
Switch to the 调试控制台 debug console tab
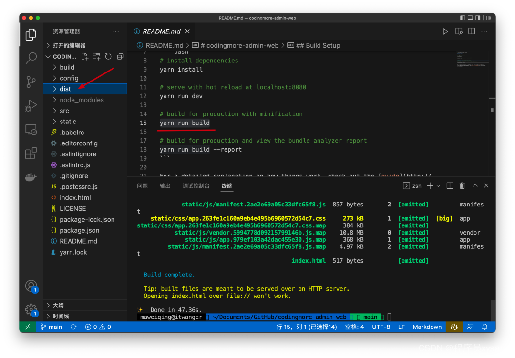point(196,186)
